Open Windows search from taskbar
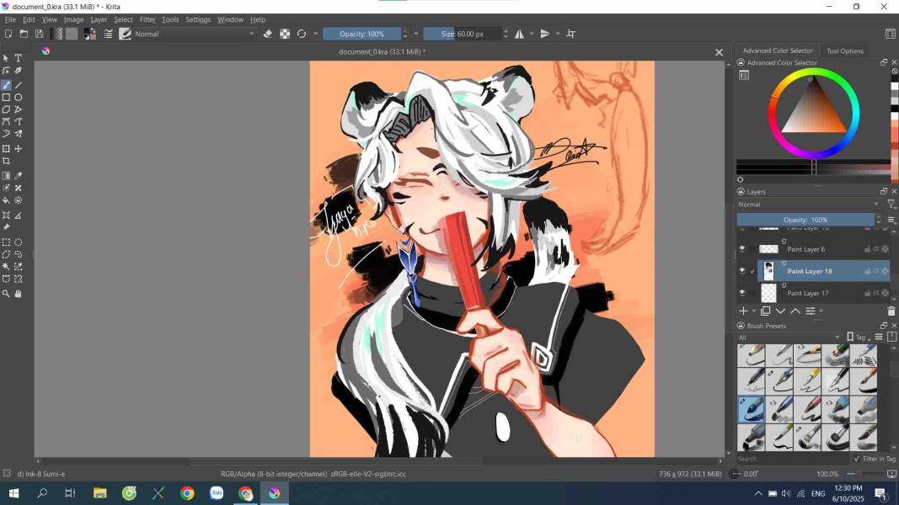Image resolution: width=899 pixels, height=505 pixels. (42, 493)
